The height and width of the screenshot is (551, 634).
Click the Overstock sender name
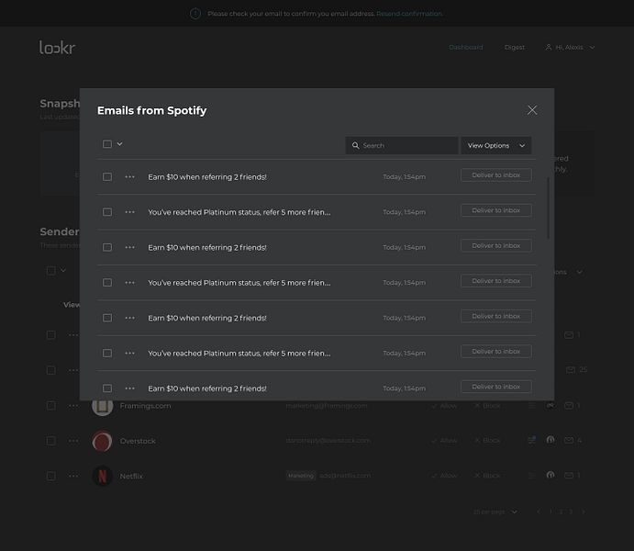point(138,441)
